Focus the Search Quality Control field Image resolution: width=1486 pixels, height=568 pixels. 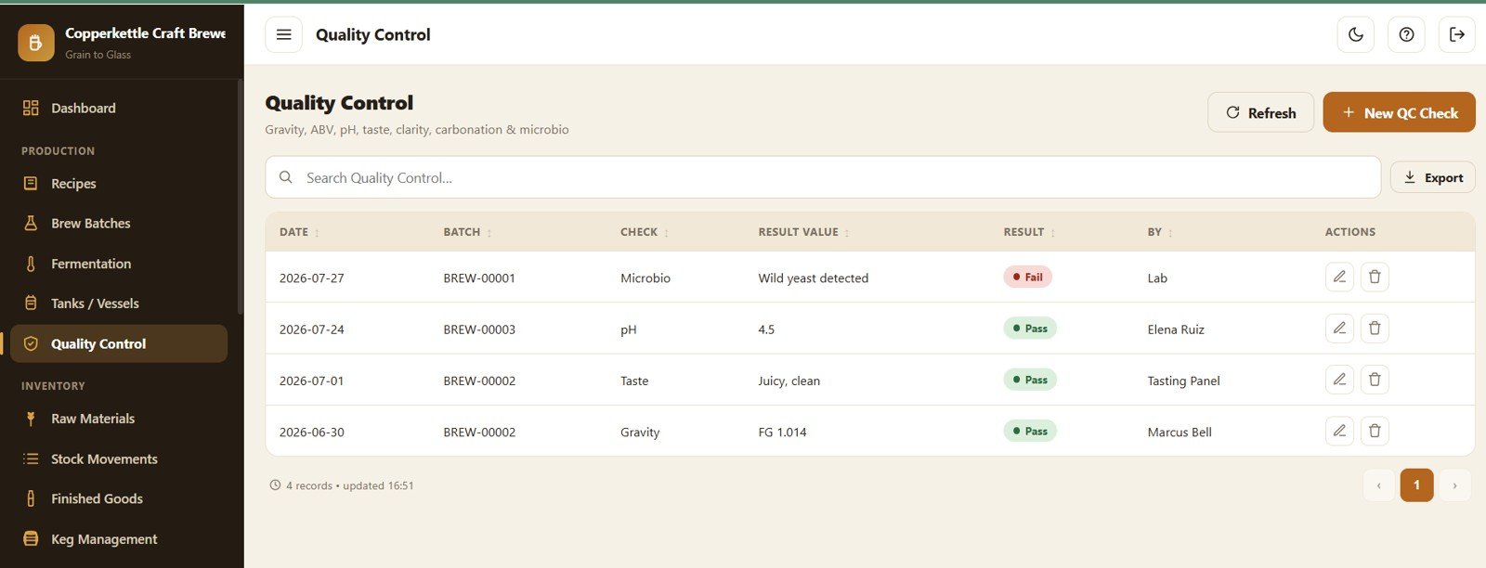[x=823, y=177]
